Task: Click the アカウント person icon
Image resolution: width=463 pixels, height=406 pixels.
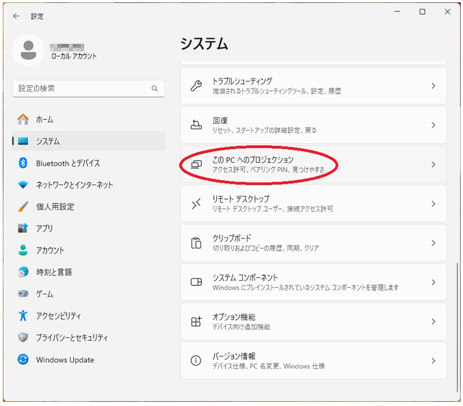Action: 23,250
